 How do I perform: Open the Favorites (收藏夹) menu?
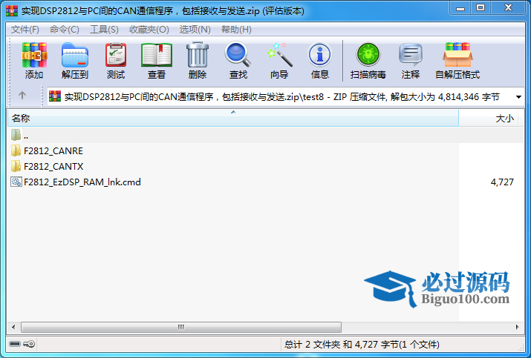[149, 30]
